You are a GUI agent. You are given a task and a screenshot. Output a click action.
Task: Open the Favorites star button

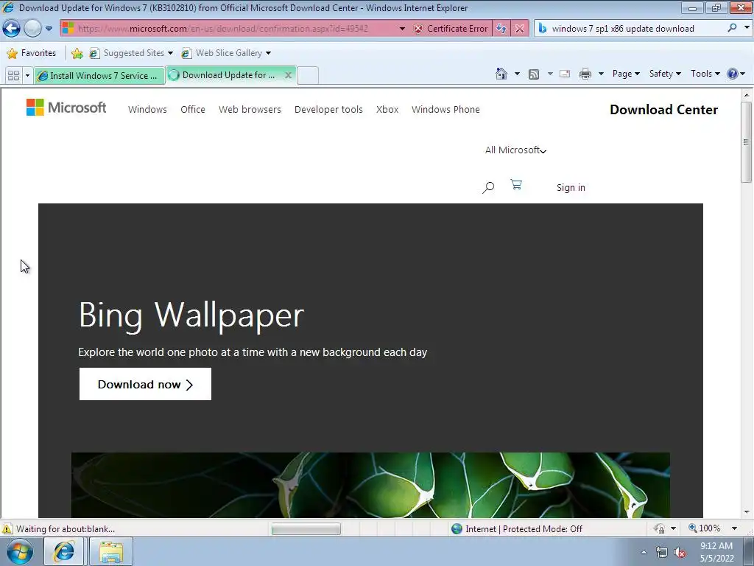tap(32, 53)
